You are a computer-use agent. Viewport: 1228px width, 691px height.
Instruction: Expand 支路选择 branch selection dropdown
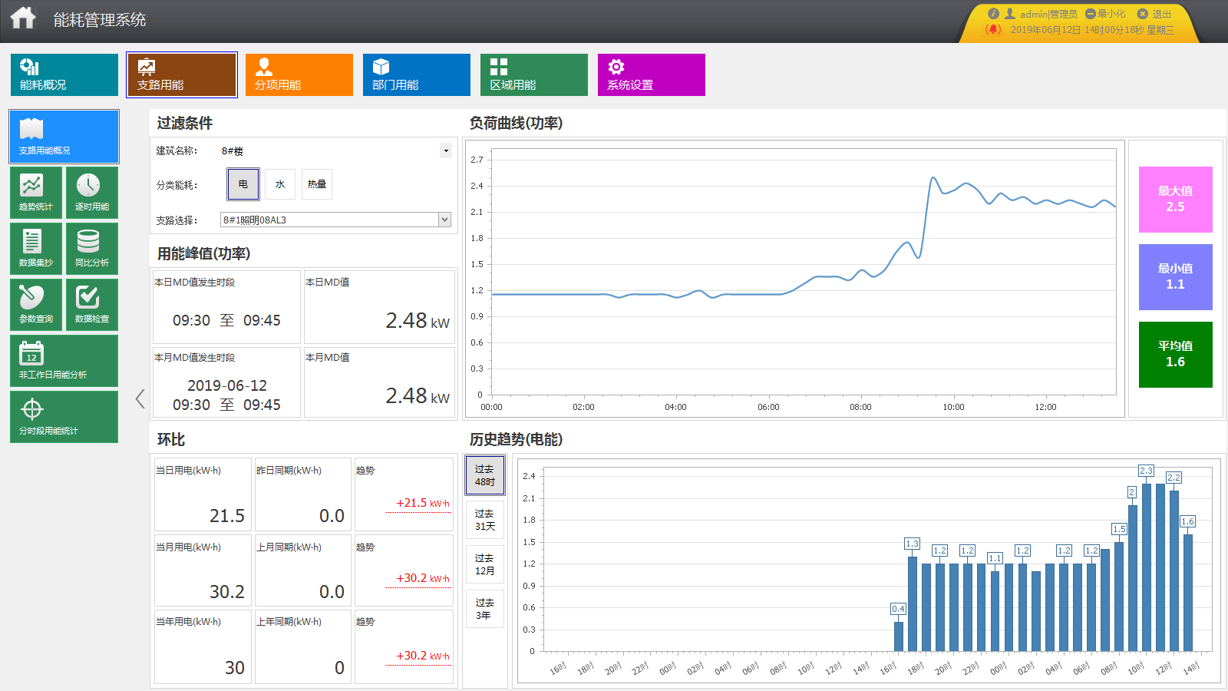click(444, 220)
